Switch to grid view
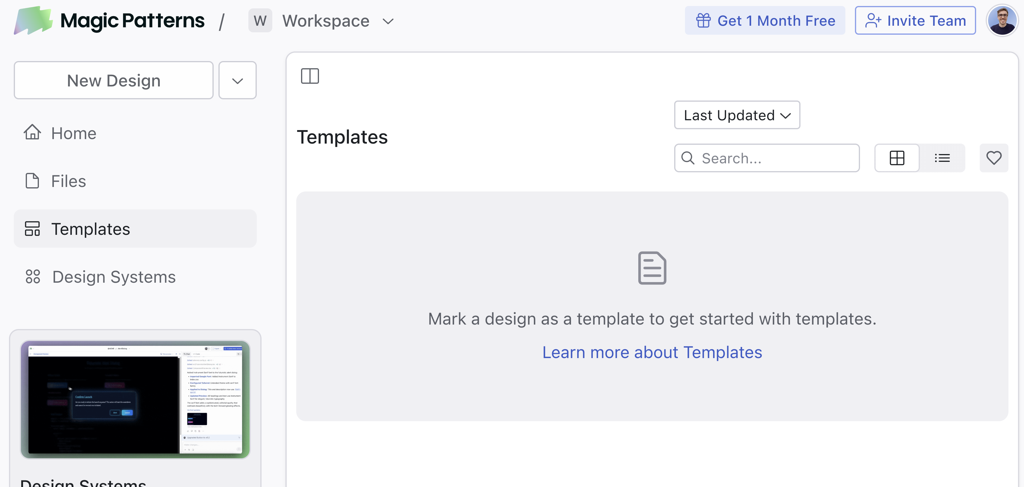 pos(897,158)
